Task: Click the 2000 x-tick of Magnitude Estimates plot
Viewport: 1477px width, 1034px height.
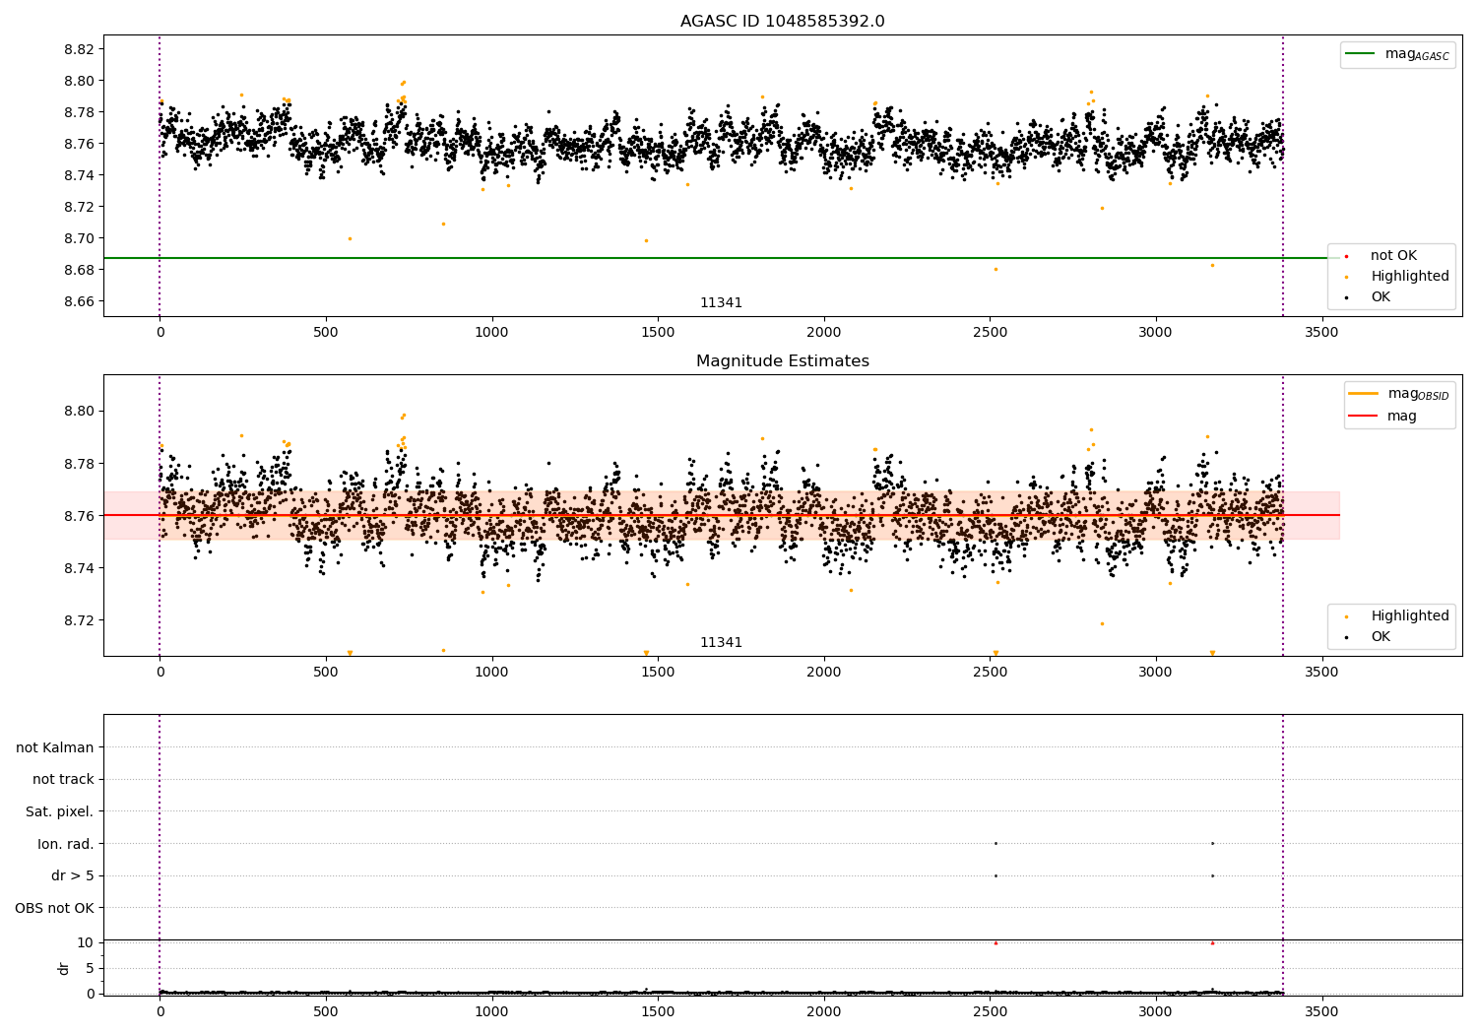Action: (823, 672)
